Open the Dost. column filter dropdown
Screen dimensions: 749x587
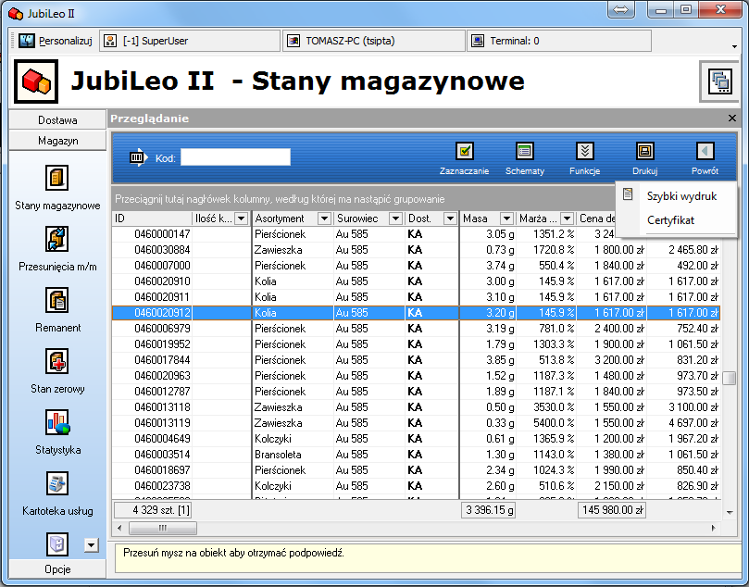click(x=450, y=219)
